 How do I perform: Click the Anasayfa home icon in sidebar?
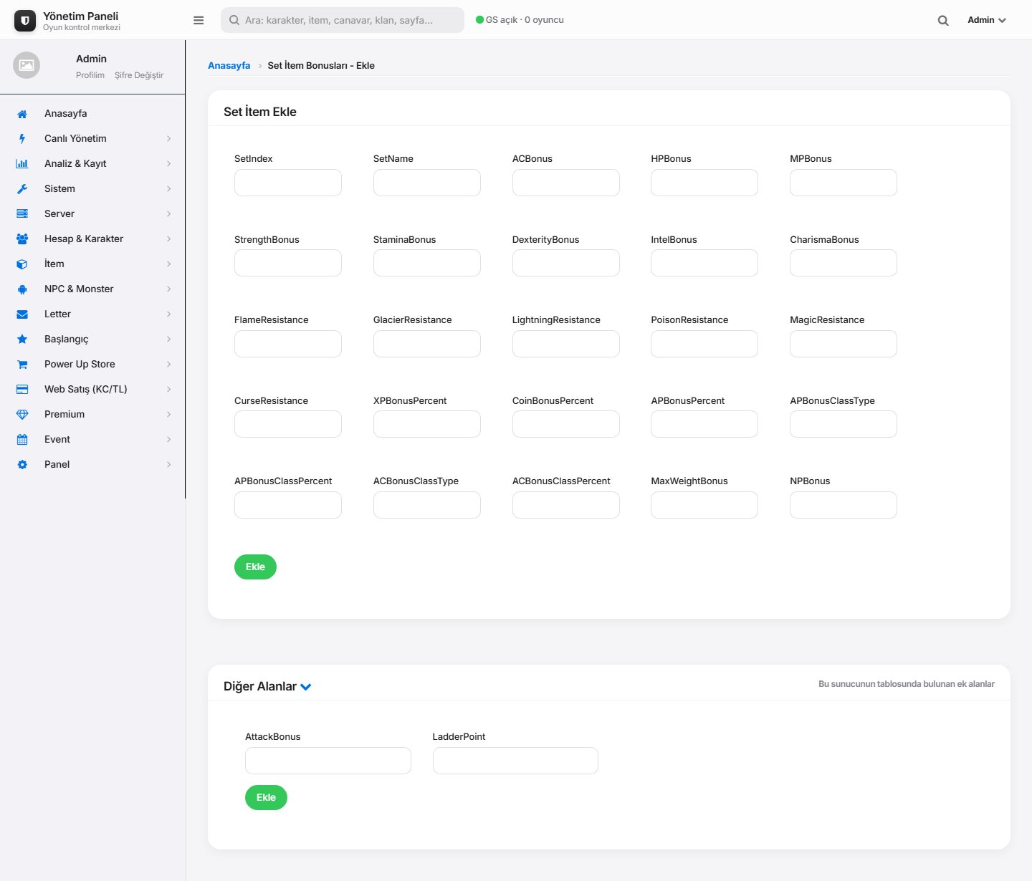point(22,114)
